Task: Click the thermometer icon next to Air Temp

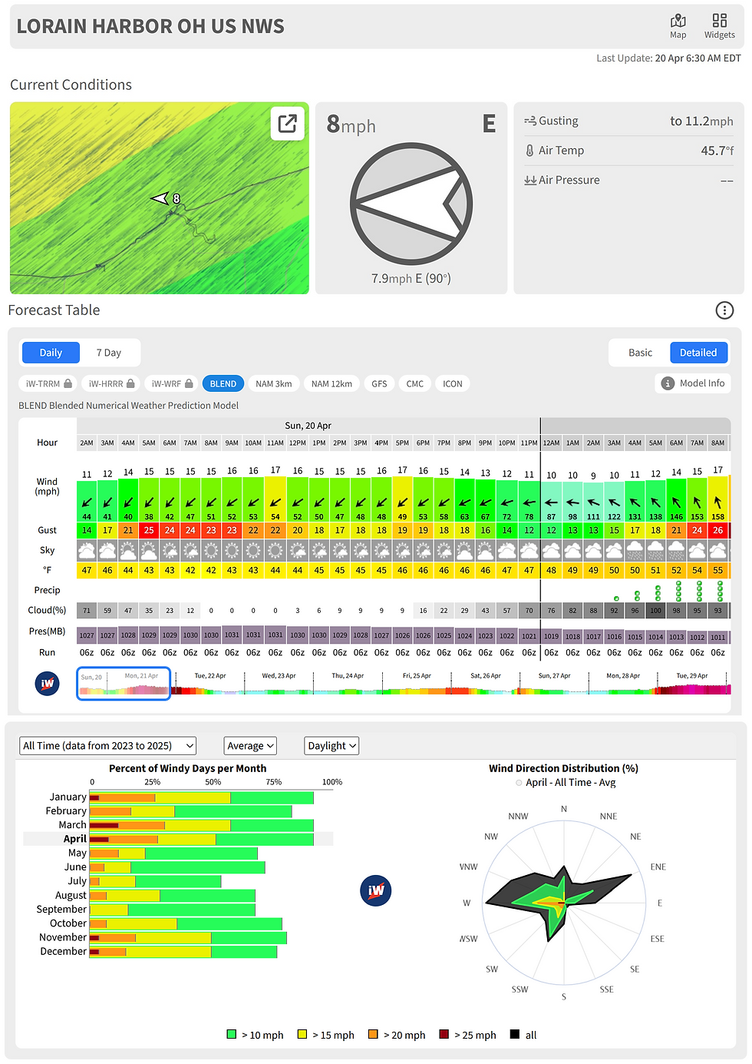Action: [530, 150]
